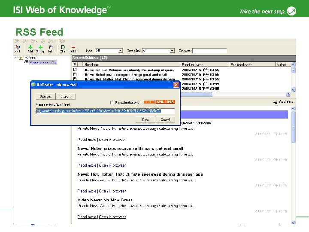This screenshot has width=309, height=232.
Task: Click the Cancel button in dialog
Action: 165,119
